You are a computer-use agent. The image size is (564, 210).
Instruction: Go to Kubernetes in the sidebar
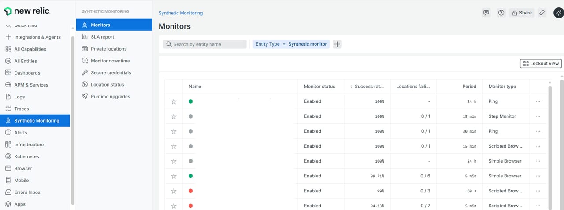pos(26,156)
